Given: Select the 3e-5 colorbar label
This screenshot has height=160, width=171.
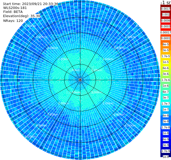Looking at the screenshot, I should (166, 50).
